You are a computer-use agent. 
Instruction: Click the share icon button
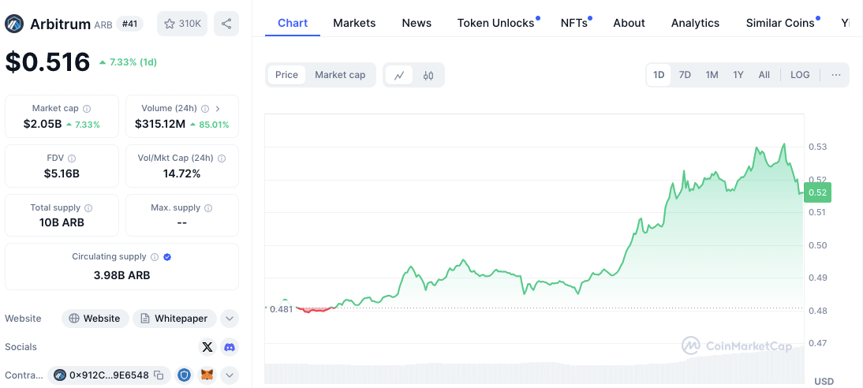tap(226, 24)
